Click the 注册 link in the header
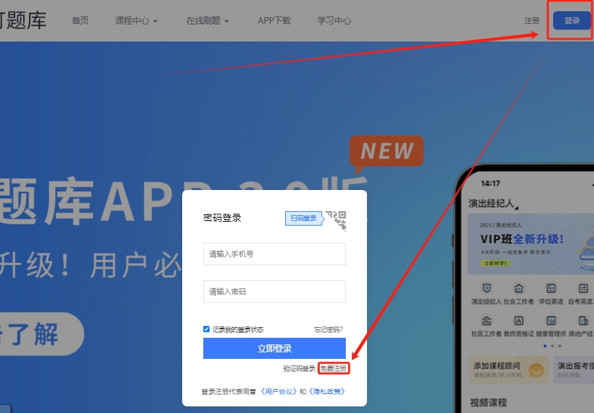Viewport: 594px width, 413px height. [531, 20]
